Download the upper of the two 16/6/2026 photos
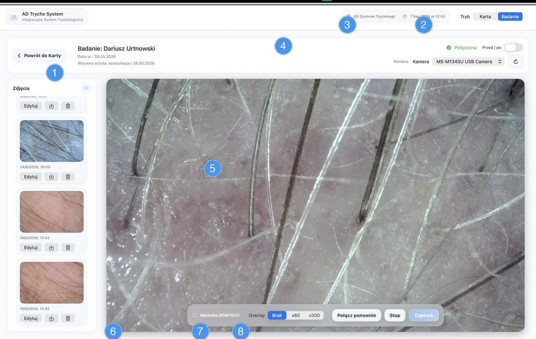 [x=51, y=247]
